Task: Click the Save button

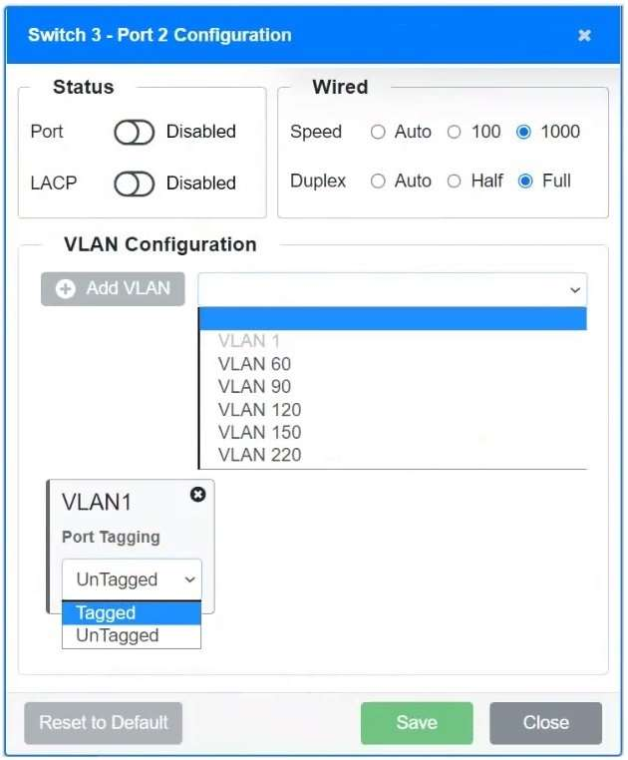Action: pos(416,723)
